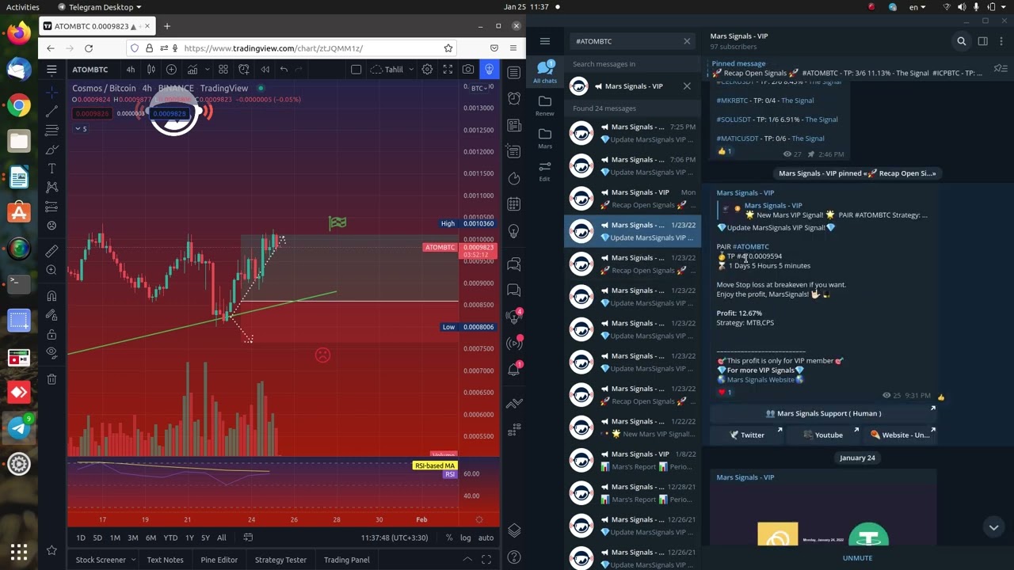The height and width of the screenshot is (570, 1014).
Task: Click the Twitter link button
Action: (x=746, y=435)
